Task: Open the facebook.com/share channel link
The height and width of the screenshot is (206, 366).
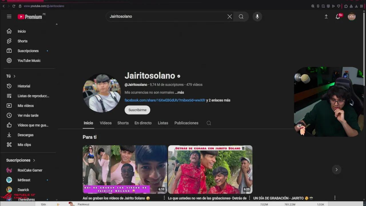Action: click(x=165, y=100)
